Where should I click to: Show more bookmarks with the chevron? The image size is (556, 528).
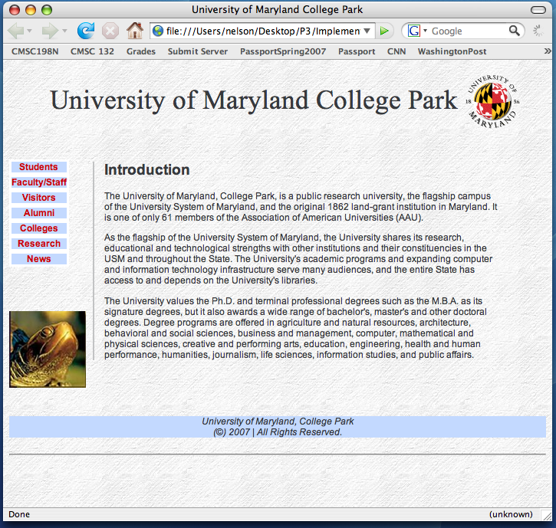(x=548, y=51)
